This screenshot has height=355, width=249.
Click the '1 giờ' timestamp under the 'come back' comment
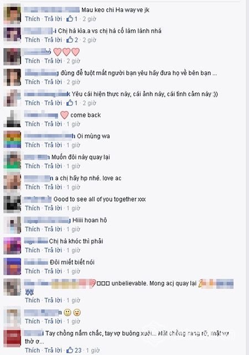pos(73,124)
